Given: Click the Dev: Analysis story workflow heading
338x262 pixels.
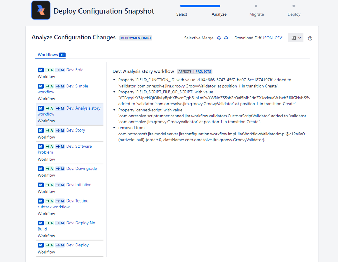Looking at the screenshot, I should (143, 71).
